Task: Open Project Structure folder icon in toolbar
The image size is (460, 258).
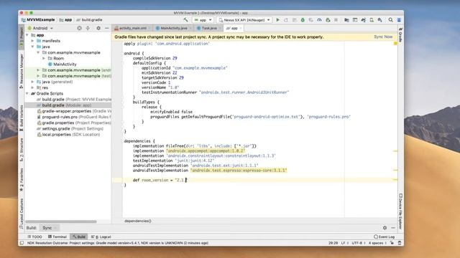Action: point(346,20)
